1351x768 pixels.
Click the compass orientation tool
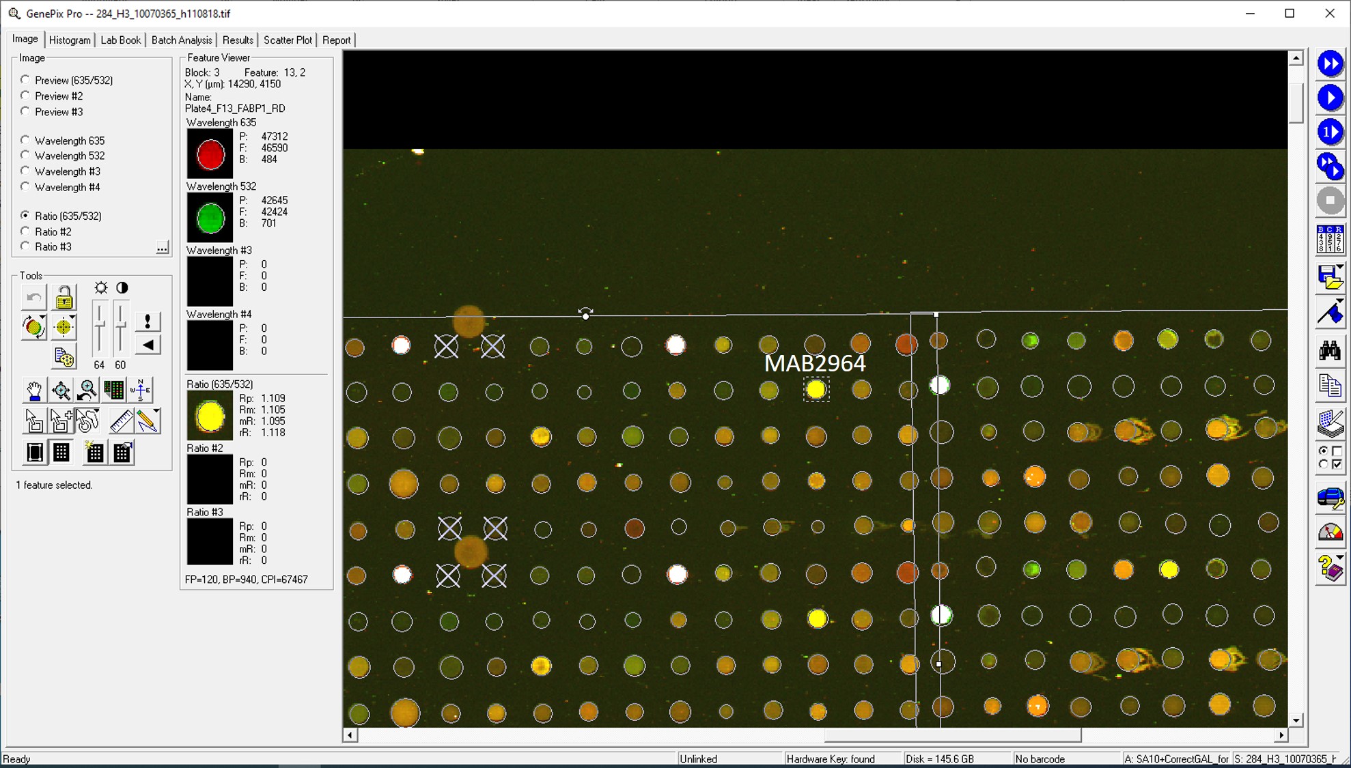coord(141,390)
